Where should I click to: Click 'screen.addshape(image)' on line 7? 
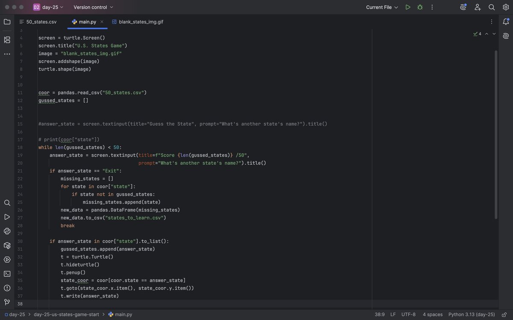coord(69,61)
